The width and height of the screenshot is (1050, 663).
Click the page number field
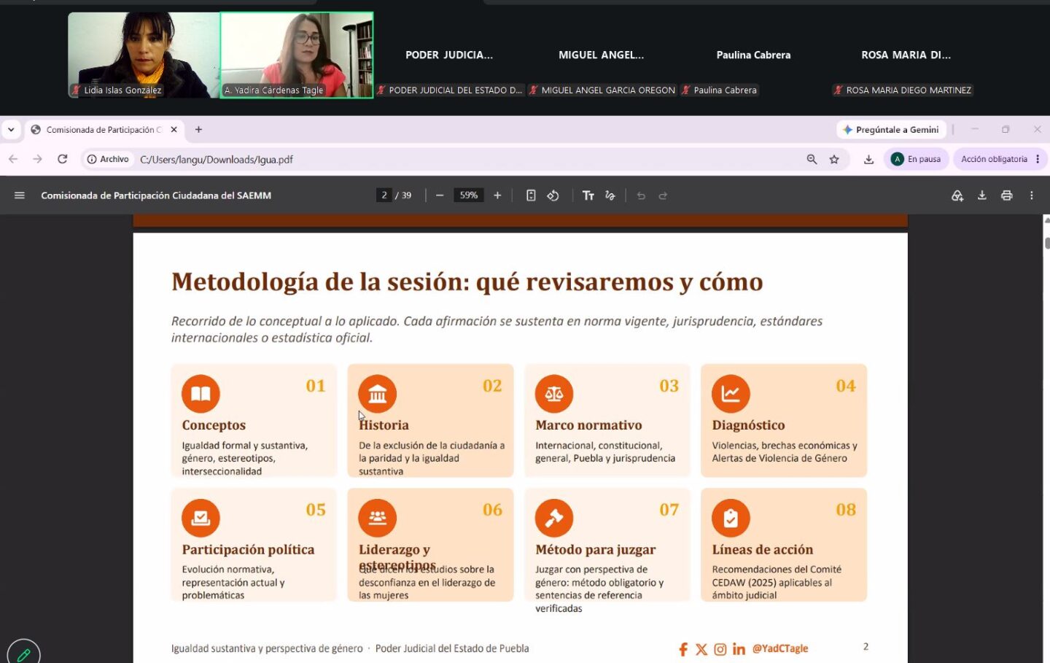click(x=384, y=195)
